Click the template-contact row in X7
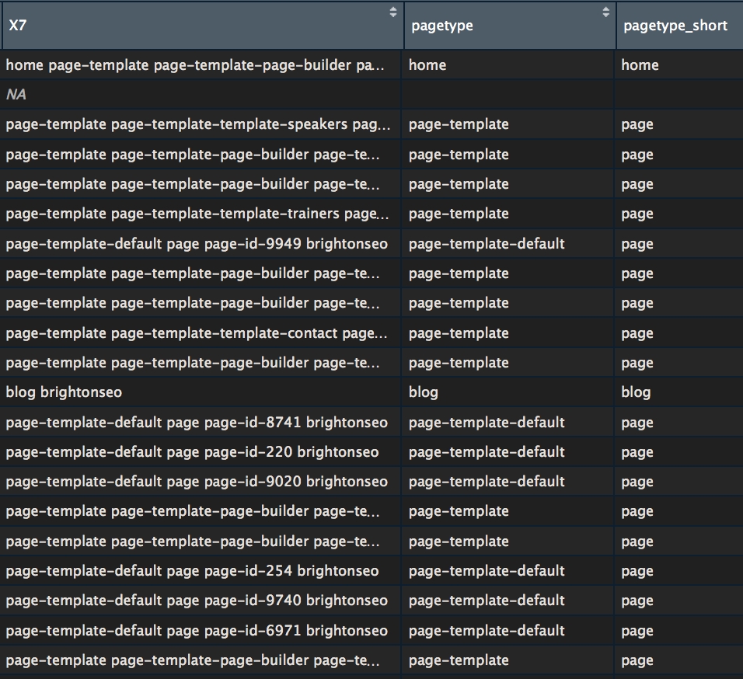Screen dimensions: 743x679 (197, 333)
